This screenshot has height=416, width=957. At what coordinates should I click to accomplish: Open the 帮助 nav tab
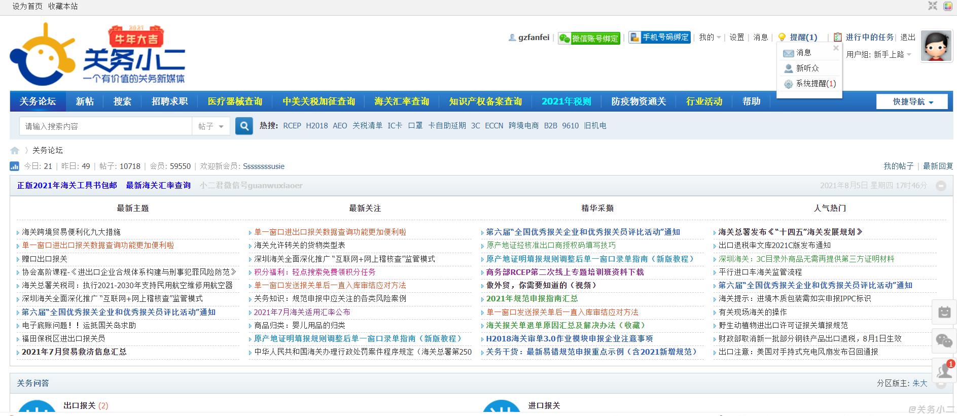751,101
